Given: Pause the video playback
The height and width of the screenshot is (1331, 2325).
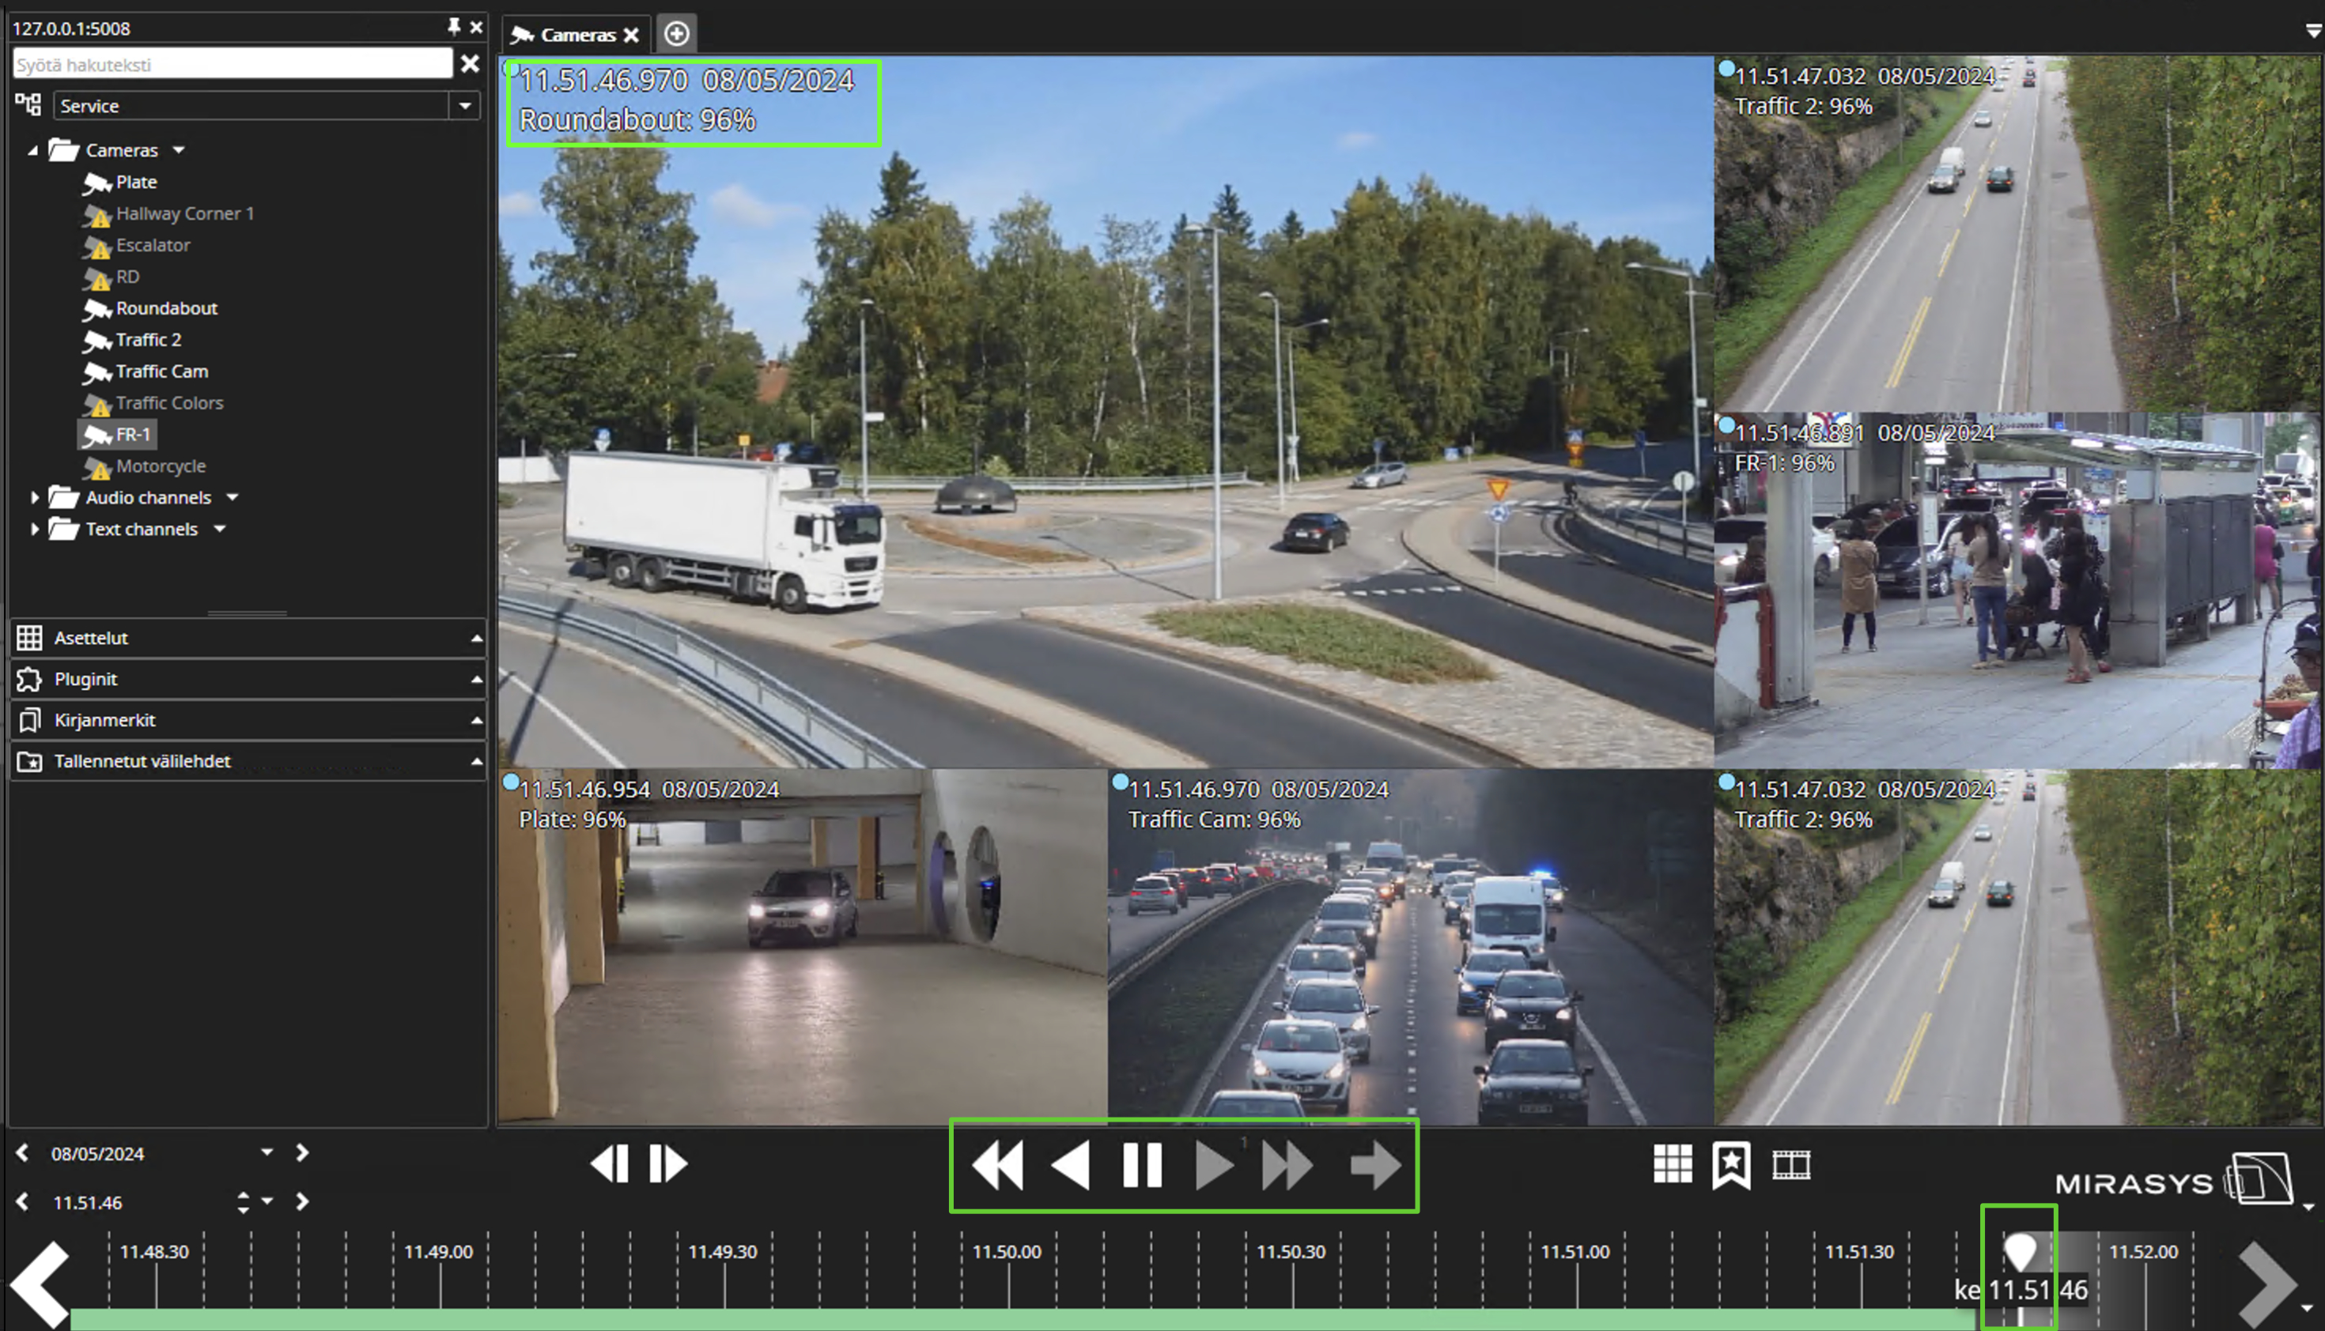Looking at the screenshot, I should (x=1141, y=1166).
